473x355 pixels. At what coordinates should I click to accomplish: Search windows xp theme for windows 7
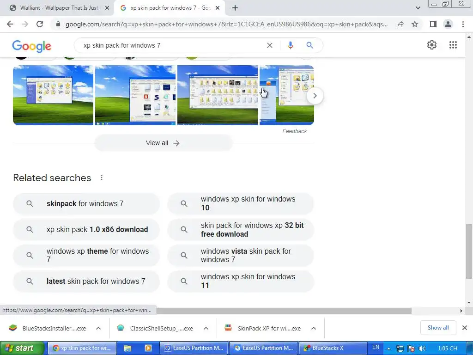[86, 255]
